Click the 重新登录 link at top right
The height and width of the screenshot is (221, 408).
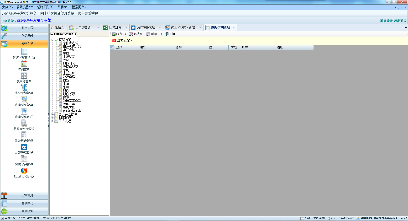[x=386, y=21]
